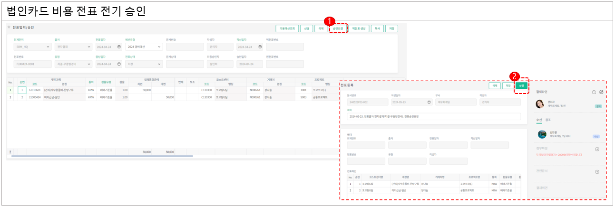
Task: Click refresh icon in 결재라인 panel
Action: point(594,92)
